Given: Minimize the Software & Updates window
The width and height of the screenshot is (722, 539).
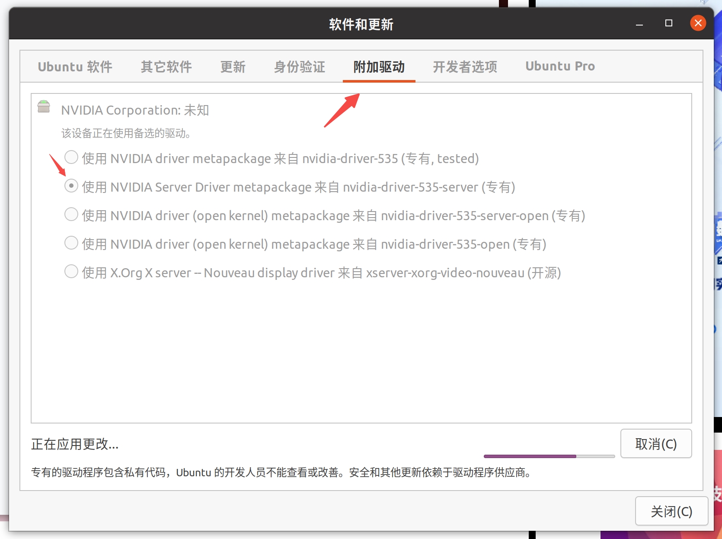Looking at the screenshot, I should click(x=639, y=24).
